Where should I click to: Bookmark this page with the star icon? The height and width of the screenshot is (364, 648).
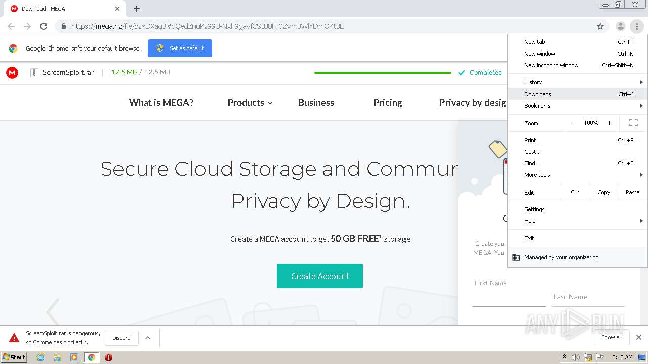(600, 26)
